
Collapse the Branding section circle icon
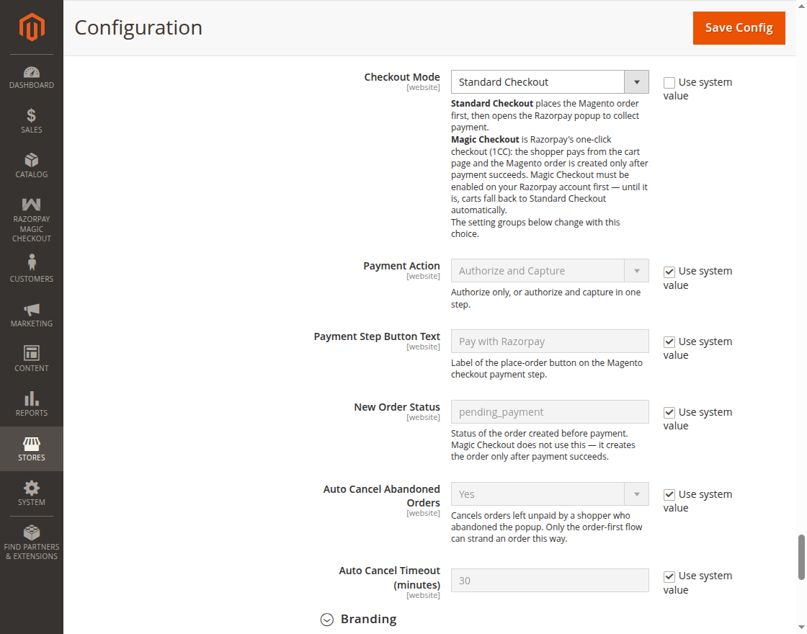pyautogui.click(x=327, y=620)
